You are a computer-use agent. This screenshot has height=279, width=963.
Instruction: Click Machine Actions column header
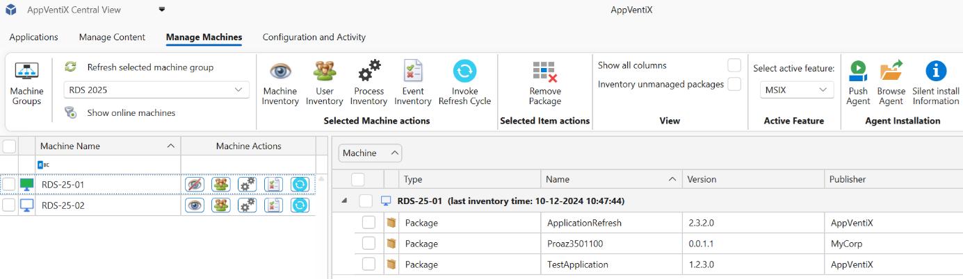click(248, 146)
